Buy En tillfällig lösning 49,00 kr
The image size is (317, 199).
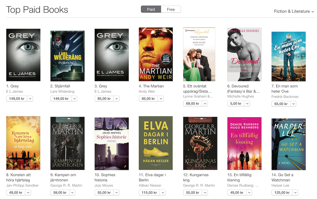pos(237,192)
